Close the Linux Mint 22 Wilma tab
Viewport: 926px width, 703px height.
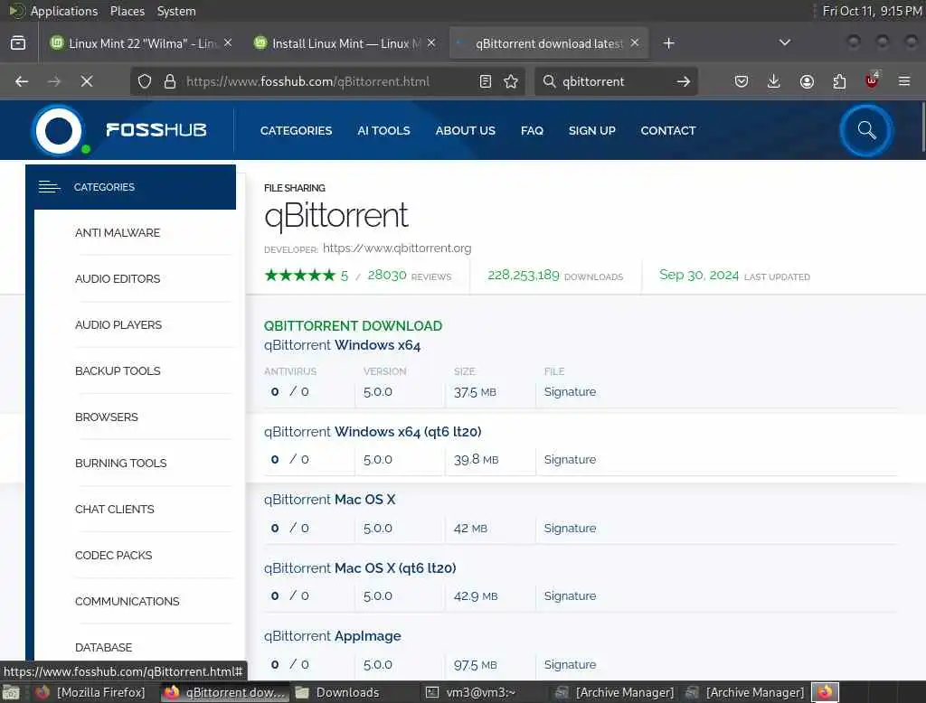click(228, 43)
